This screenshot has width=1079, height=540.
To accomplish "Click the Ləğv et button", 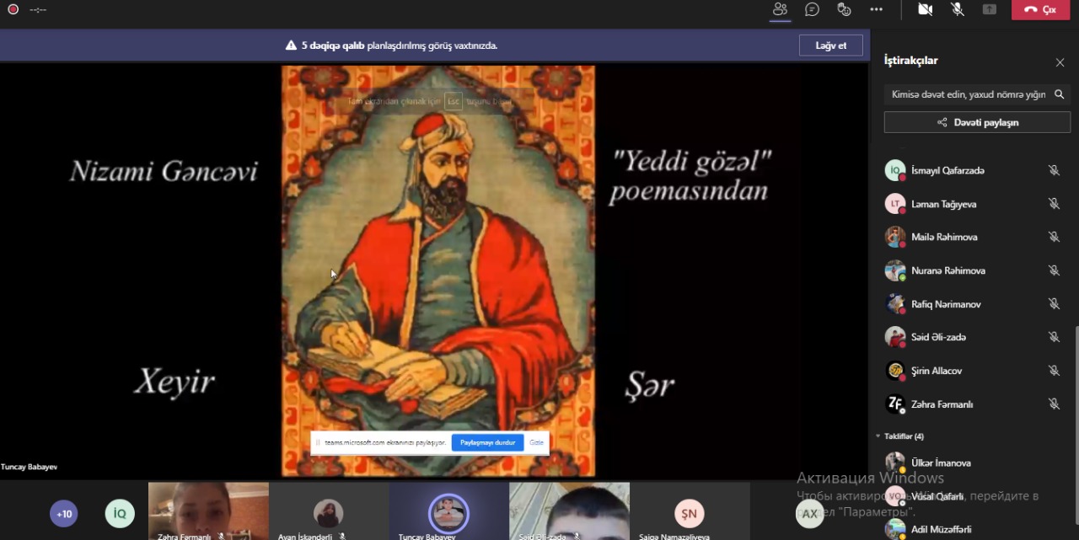I will pyautogui.click(x=831, y=45).
